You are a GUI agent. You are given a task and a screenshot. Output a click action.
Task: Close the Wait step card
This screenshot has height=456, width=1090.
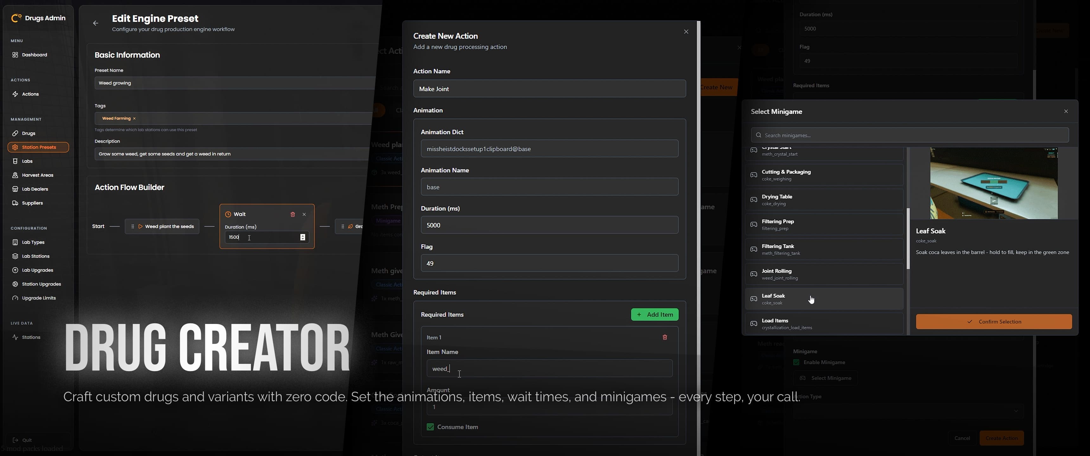304,214
